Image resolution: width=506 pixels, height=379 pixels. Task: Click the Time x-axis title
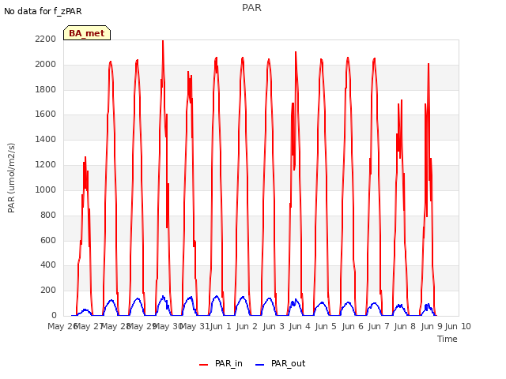click(447, 339)
